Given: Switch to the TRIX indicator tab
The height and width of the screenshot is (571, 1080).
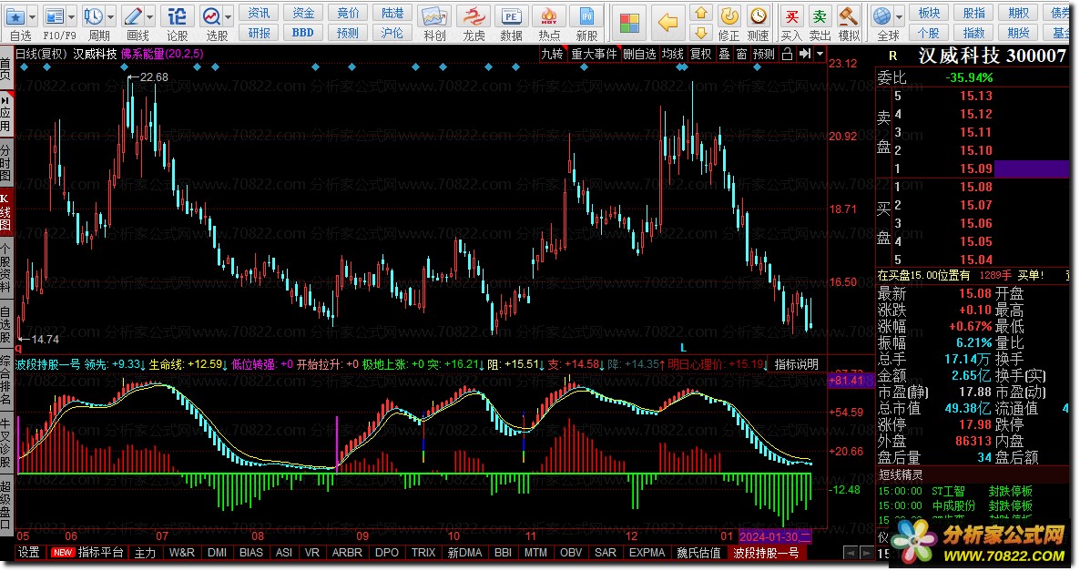Looking at the screenshot, I should pos(423,553).
